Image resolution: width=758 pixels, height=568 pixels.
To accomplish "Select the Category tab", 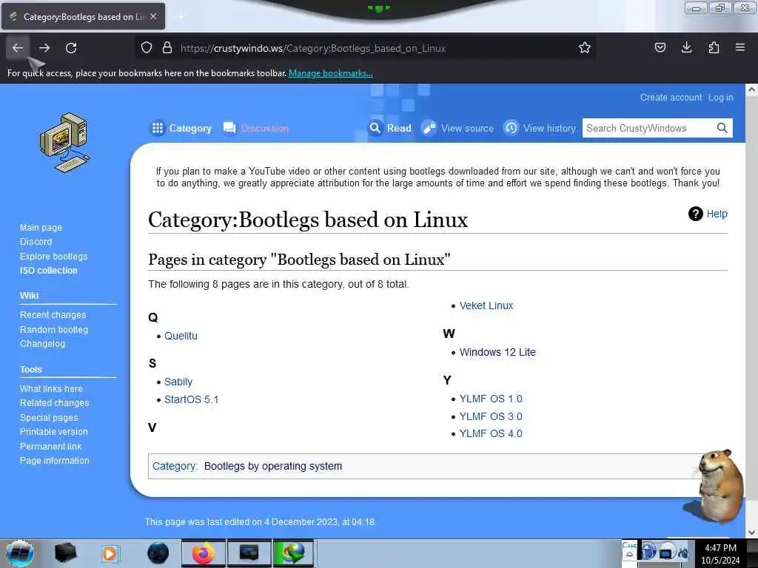I will click(181, 129).
